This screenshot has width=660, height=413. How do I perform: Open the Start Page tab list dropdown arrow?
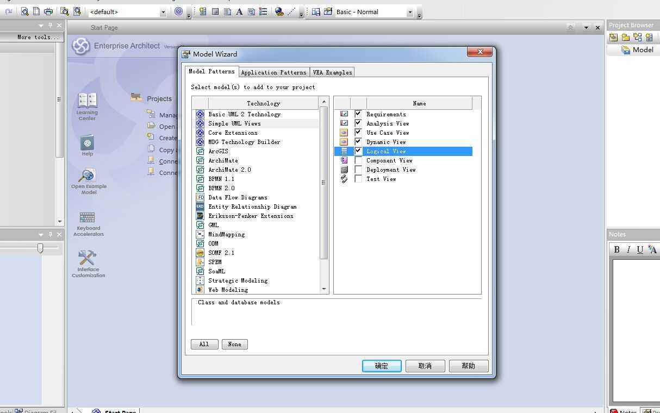(x=586, y=27)
